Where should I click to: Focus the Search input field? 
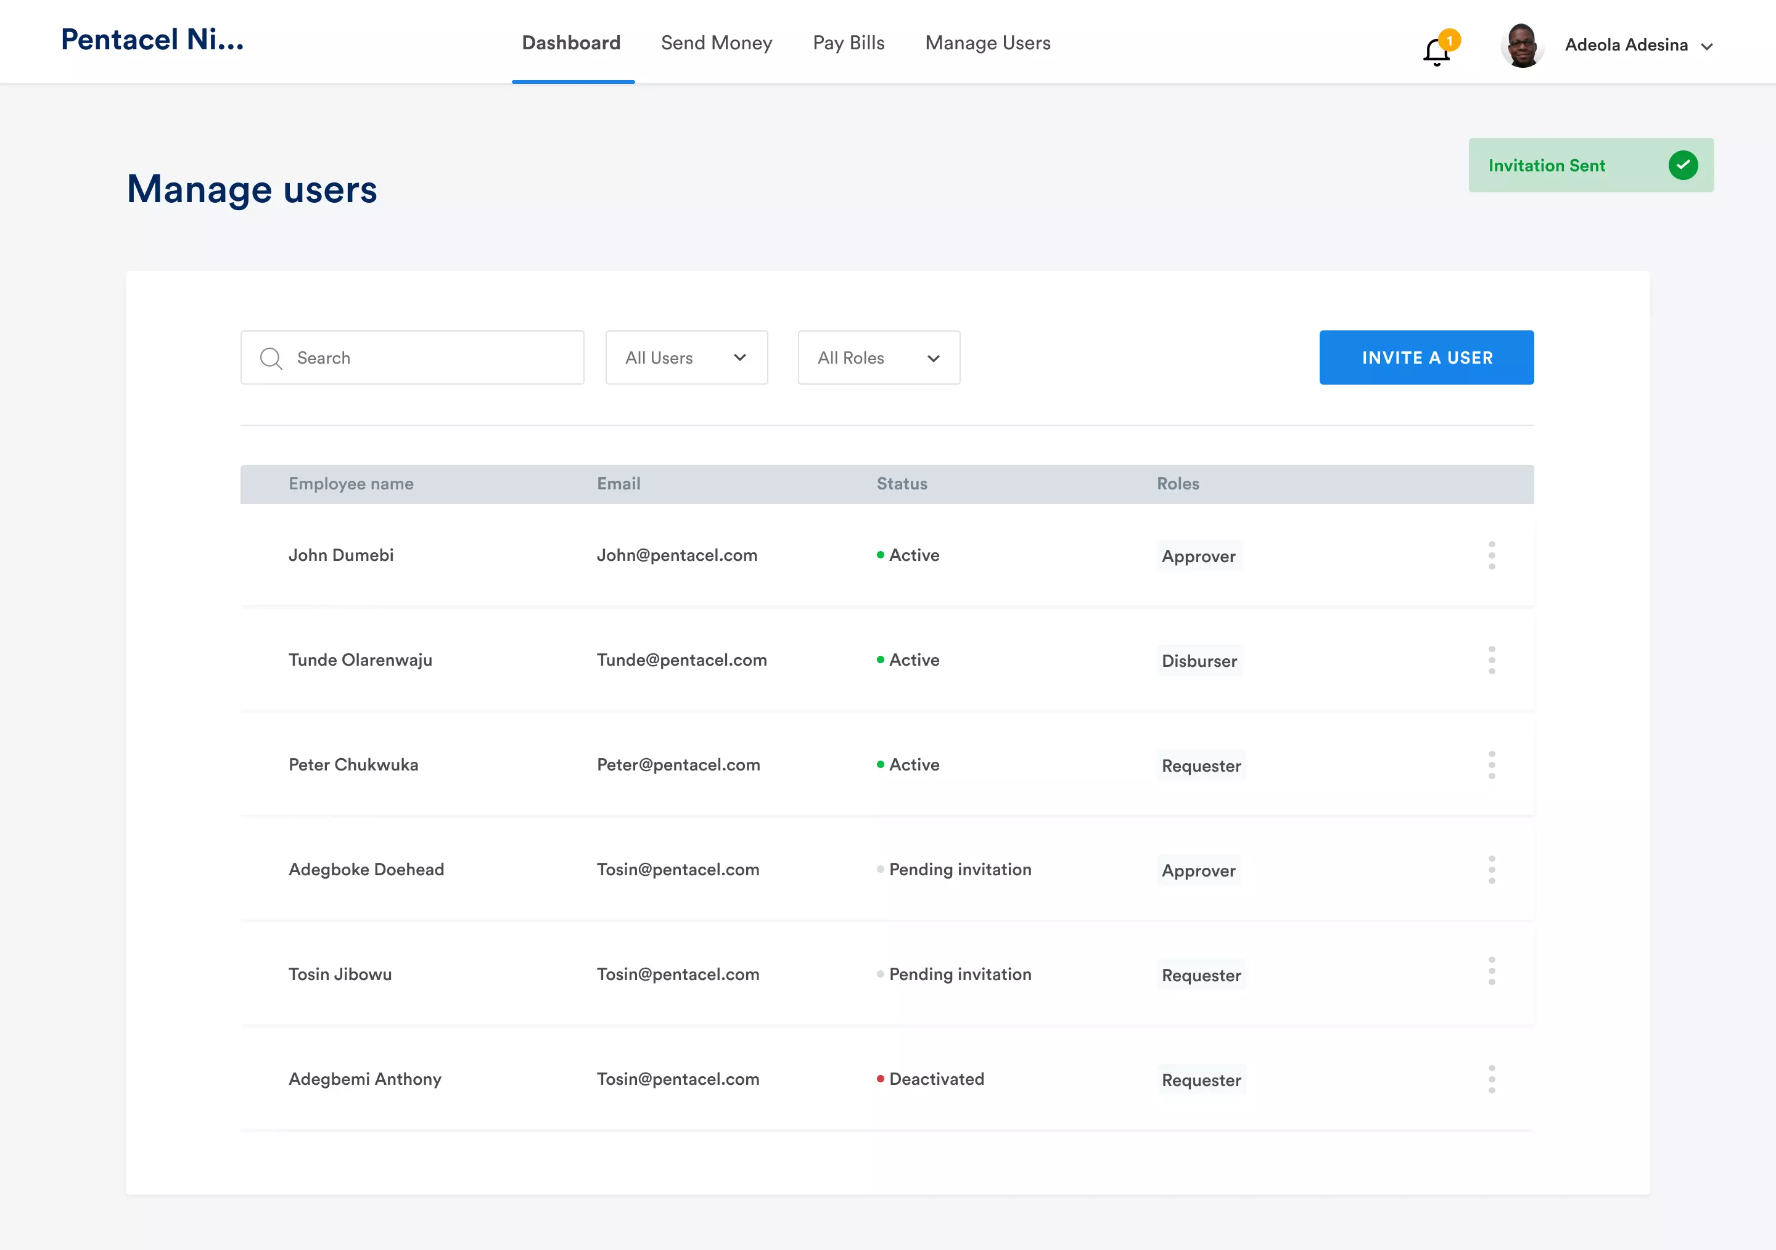pyautogui.click(x=413, y=358)
